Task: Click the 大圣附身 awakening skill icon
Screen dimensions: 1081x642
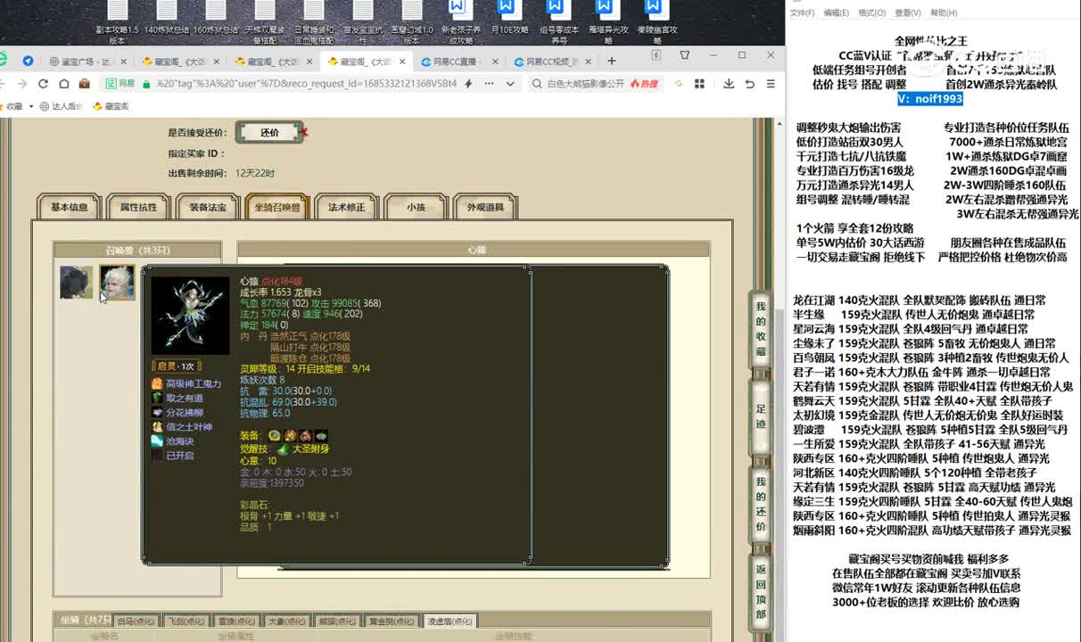Action: point(283,449)
